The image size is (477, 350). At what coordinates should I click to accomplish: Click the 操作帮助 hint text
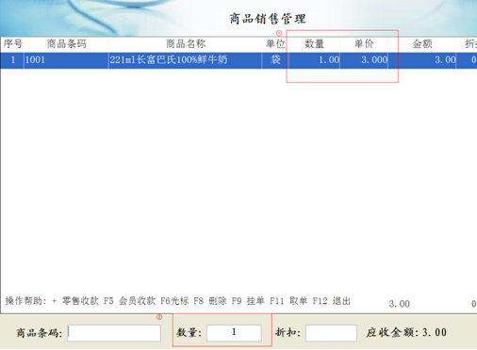tap(25, 301)
